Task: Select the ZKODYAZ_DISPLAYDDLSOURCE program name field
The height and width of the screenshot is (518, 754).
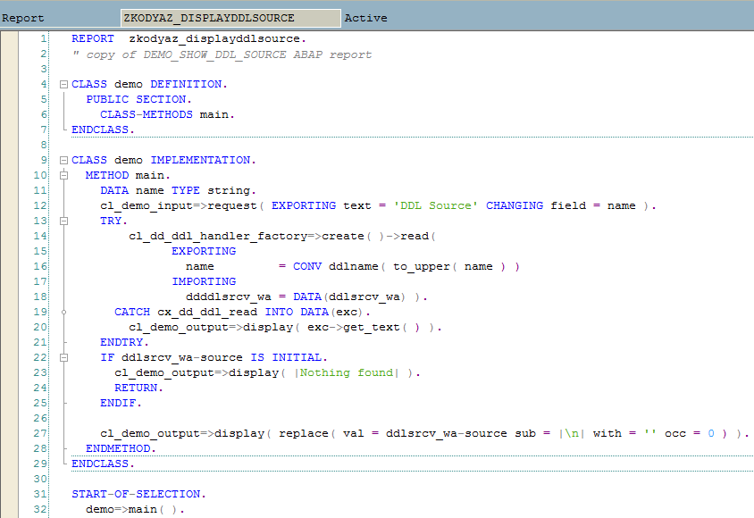Action: tap(230, 17)
